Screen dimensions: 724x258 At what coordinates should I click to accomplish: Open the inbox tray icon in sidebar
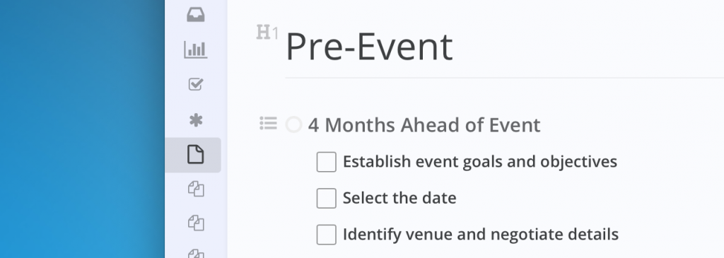196,15
